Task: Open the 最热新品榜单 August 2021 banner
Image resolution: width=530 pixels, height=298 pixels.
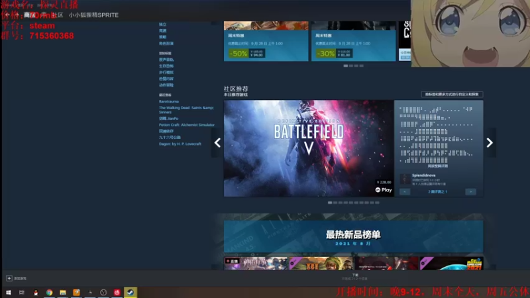Action: (x=353, y=236)
